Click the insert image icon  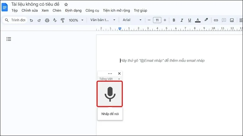232,20
